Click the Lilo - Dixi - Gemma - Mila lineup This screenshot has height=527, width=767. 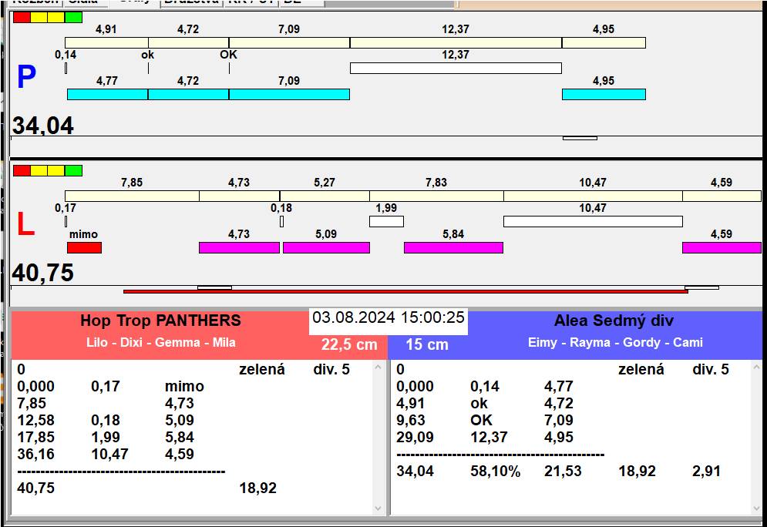(161, 342)
